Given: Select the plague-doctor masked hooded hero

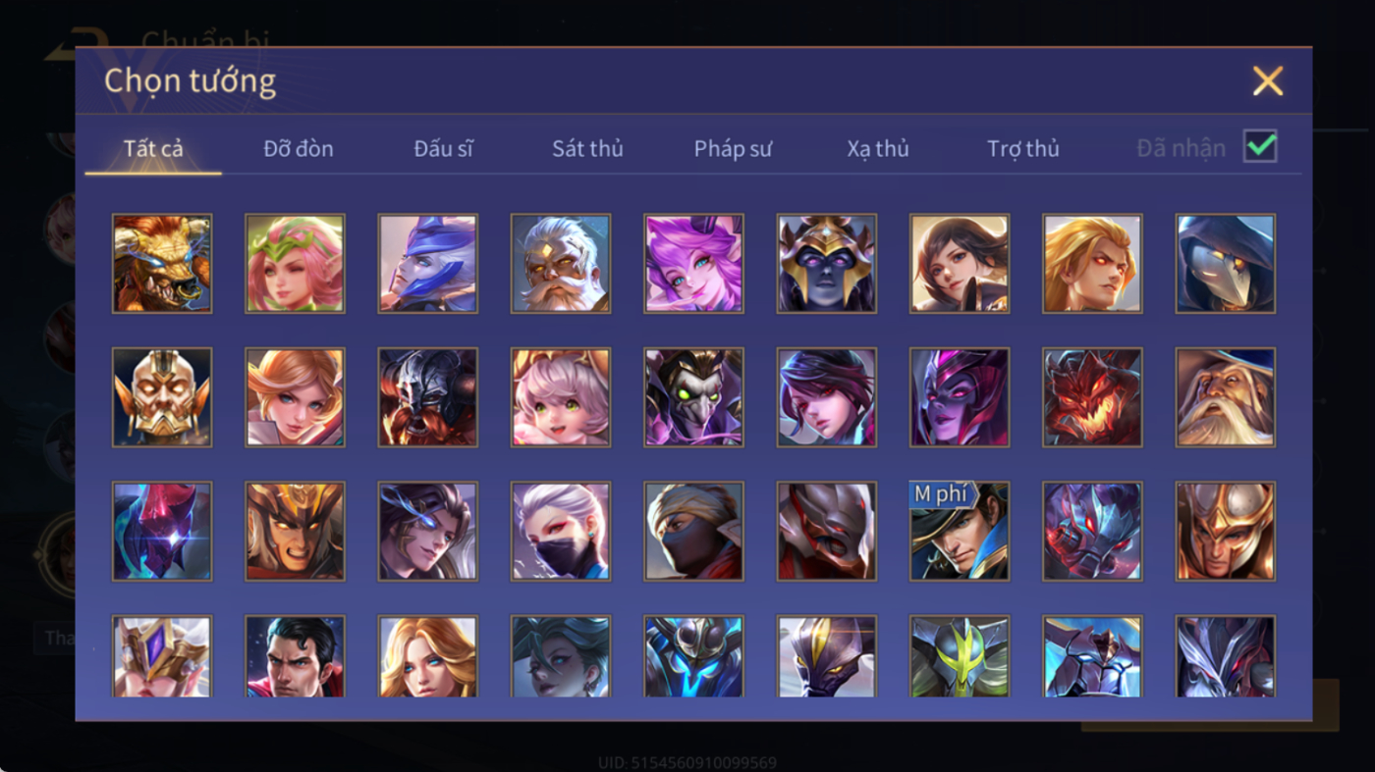Looking at the screenshot, I should coord(1226,264).
